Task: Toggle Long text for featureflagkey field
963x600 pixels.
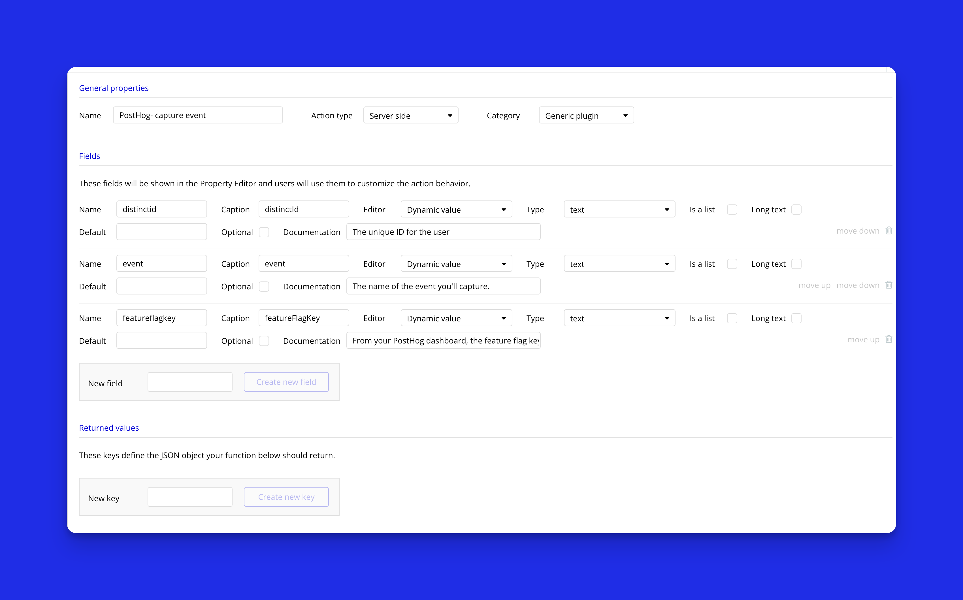Action: (796, 318)
